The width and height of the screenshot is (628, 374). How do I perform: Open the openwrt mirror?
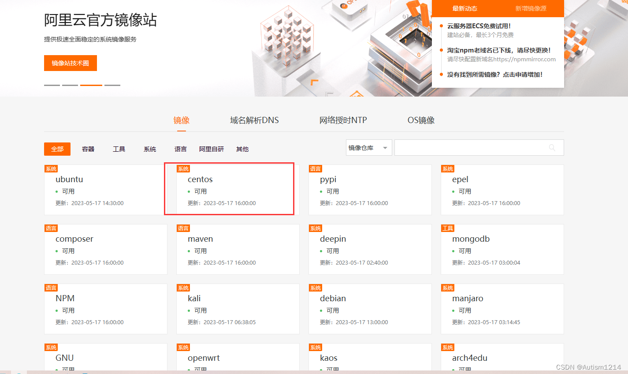point(204,358)
